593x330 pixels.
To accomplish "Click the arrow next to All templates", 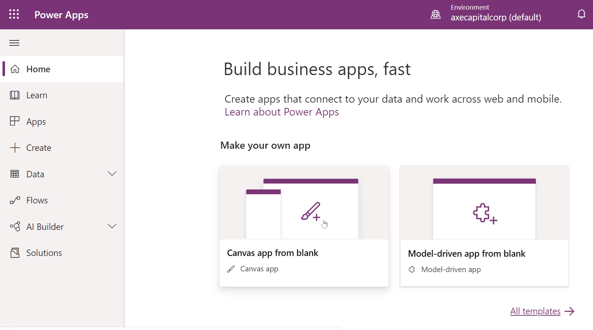I will coord(569,311).
